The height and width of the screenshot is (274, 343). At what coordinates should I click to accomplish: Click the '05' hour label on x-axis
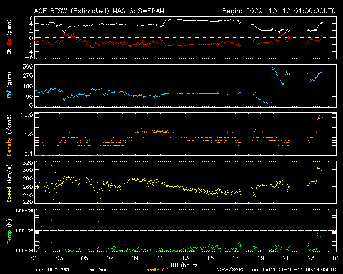point(85,258)
